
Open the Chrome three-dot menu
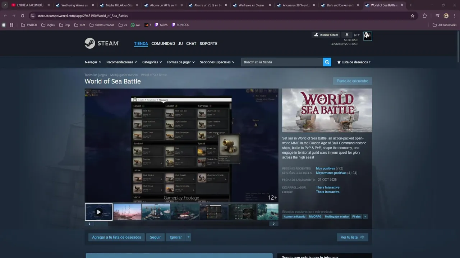click(455, 16)
